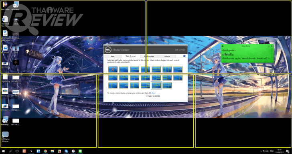This screenshot has width=292, height=154.
Task: Open Task View from the taskbar
Action: coord(17,151)
